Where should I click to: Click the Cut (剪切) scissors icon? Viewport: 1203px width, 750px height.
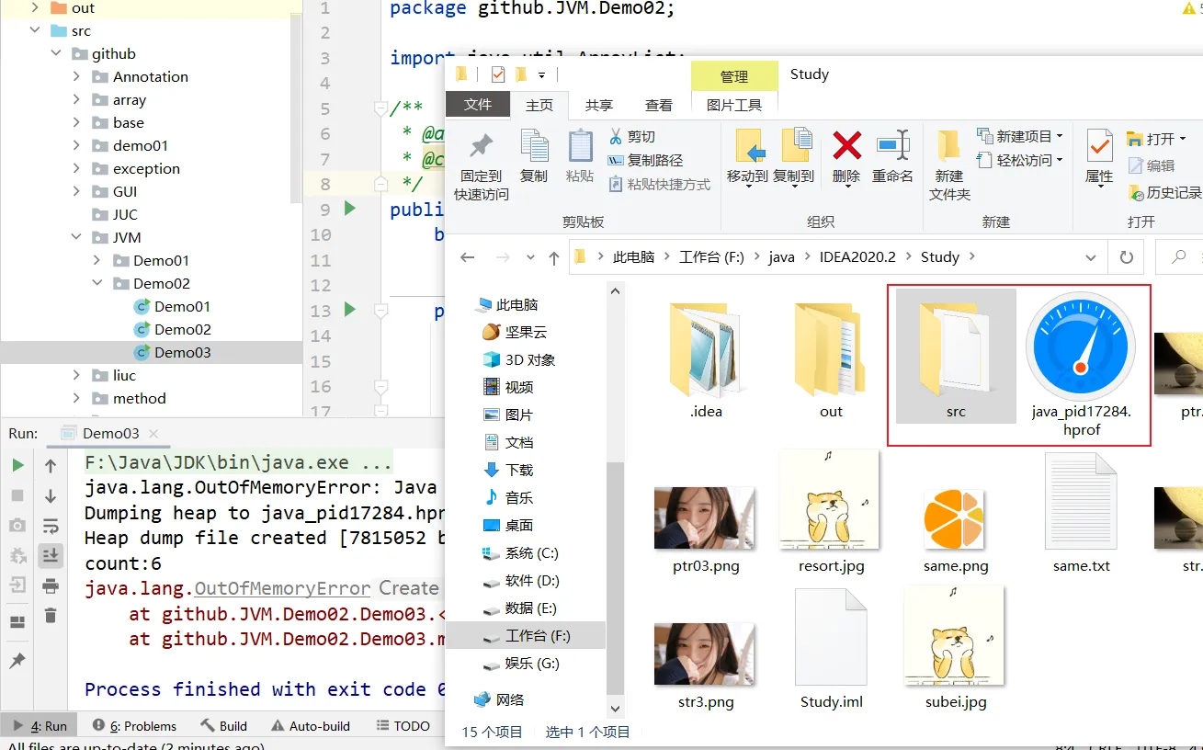[616, 137]
